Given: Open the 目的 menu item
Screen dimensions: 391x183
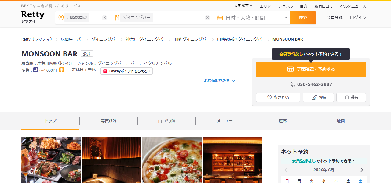Looking at the screenshot, I should 303,6.
